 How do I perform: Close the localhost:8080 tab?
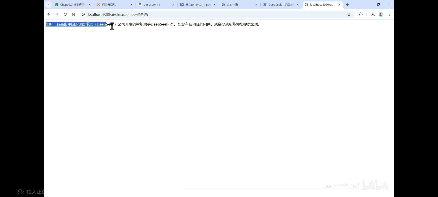pyautogui.click(x=339, y=5)
